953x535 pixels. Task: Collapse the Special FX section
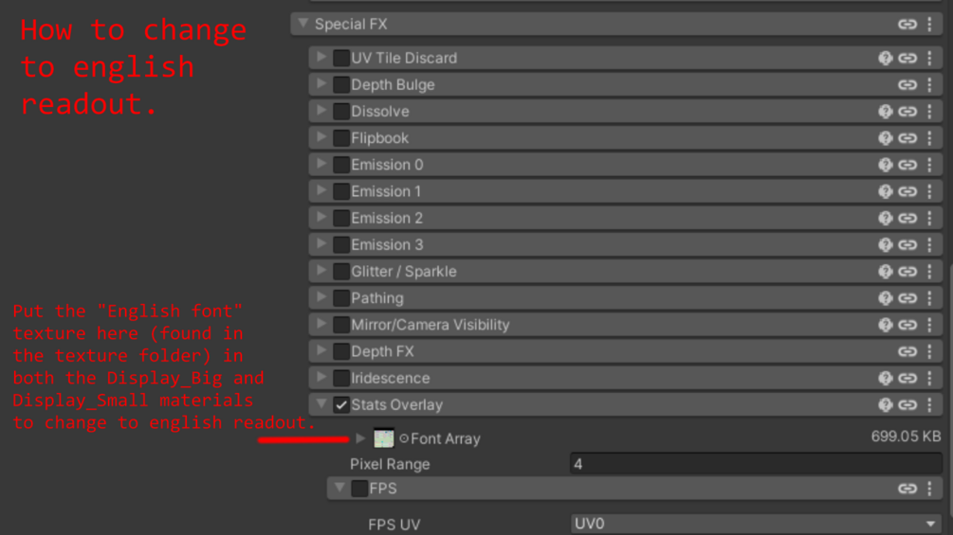(302, 24)
